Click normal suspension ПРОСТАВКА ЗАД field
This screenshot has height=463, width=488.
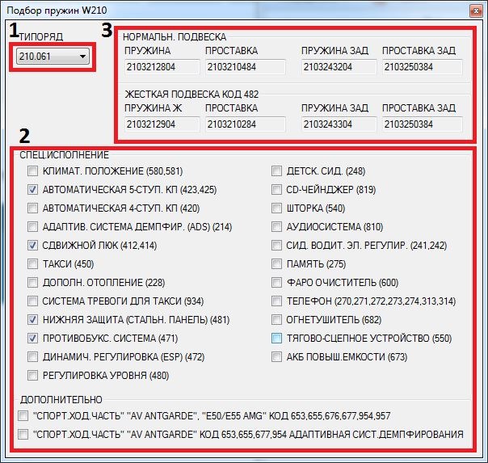(x=423, y=67)
